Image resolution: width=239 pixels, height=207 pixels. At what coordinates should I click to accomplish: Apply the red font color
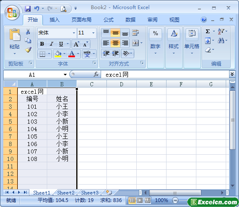[x=72, y=54]
